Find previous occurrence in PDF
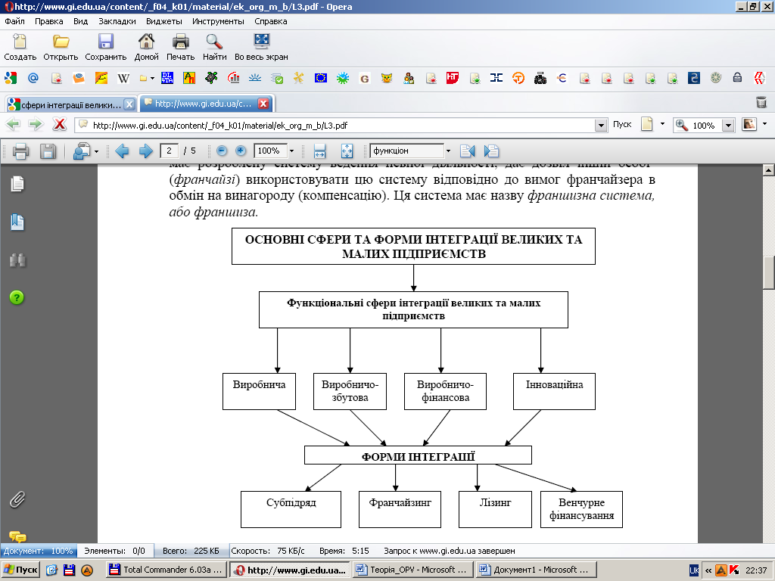Viewport: 775px width, 581px height. 467,151
